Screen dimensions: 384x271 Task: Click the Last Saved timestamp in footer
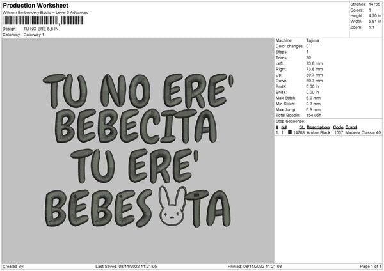pyautogui.click(x=126, y=266)
